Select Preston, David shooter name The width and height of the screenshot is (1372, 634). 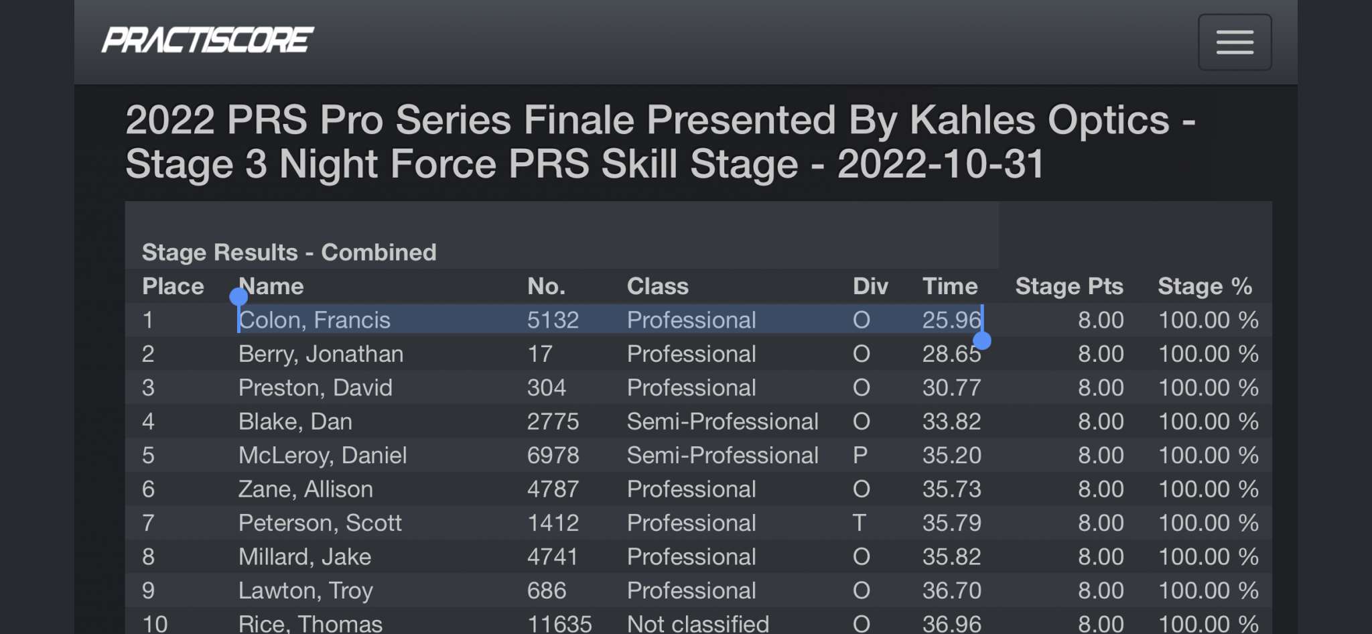point(315,388)
